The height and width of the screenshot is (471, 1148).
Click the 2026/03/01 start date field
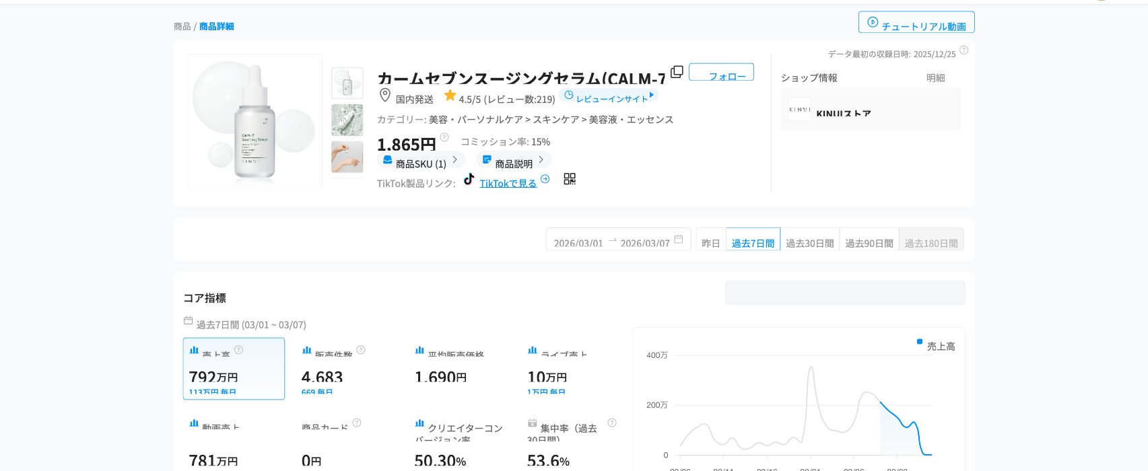(x=578, y=243)
